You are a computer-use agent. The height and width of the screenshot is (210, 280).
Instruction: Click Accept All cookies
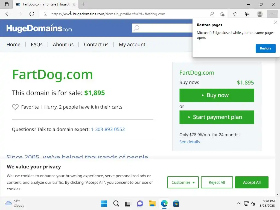click(x=252, y=182)
